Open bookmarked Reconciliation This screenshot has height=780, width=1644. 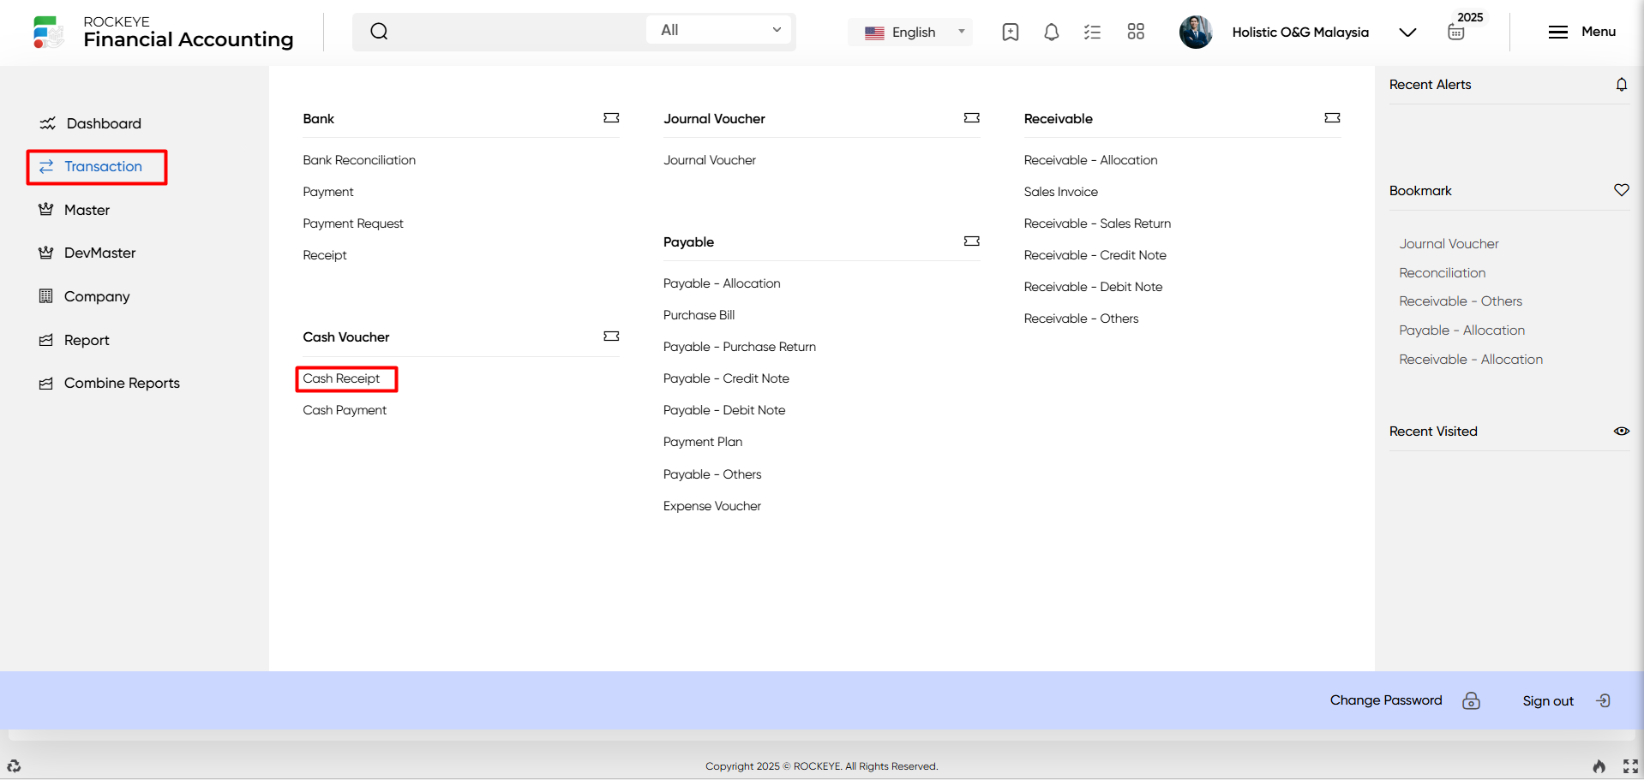point(1443,273)
